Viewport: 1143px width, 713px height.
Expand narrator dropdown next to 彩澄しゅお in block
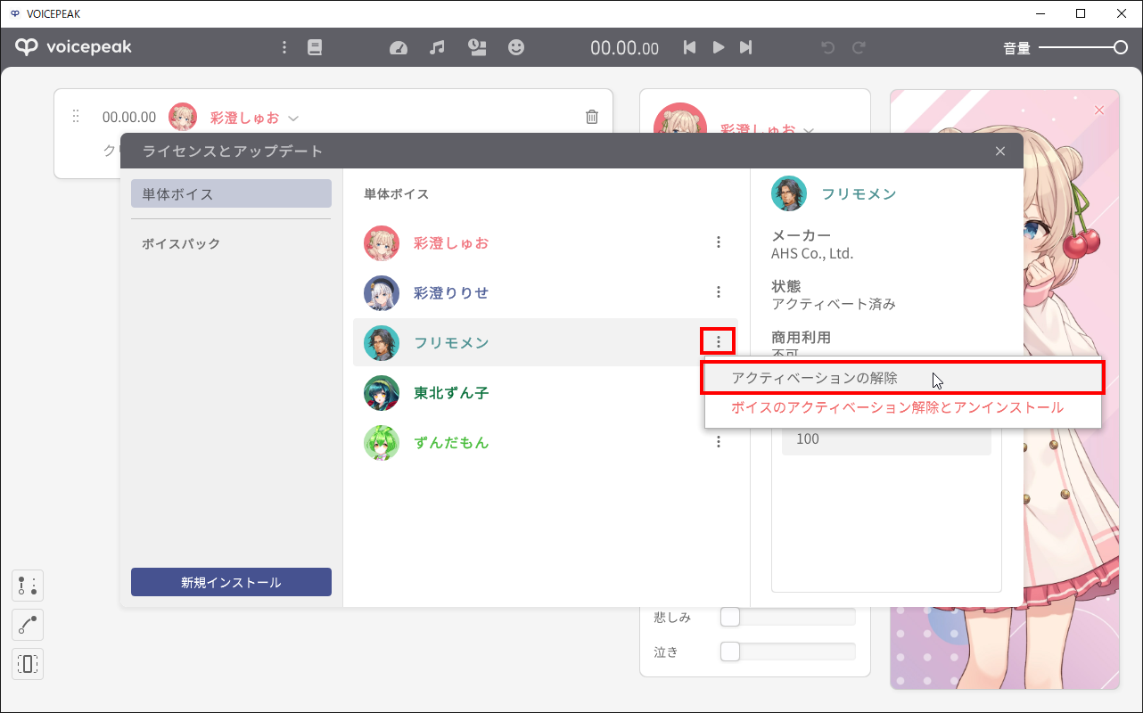[x=293, y=118]
